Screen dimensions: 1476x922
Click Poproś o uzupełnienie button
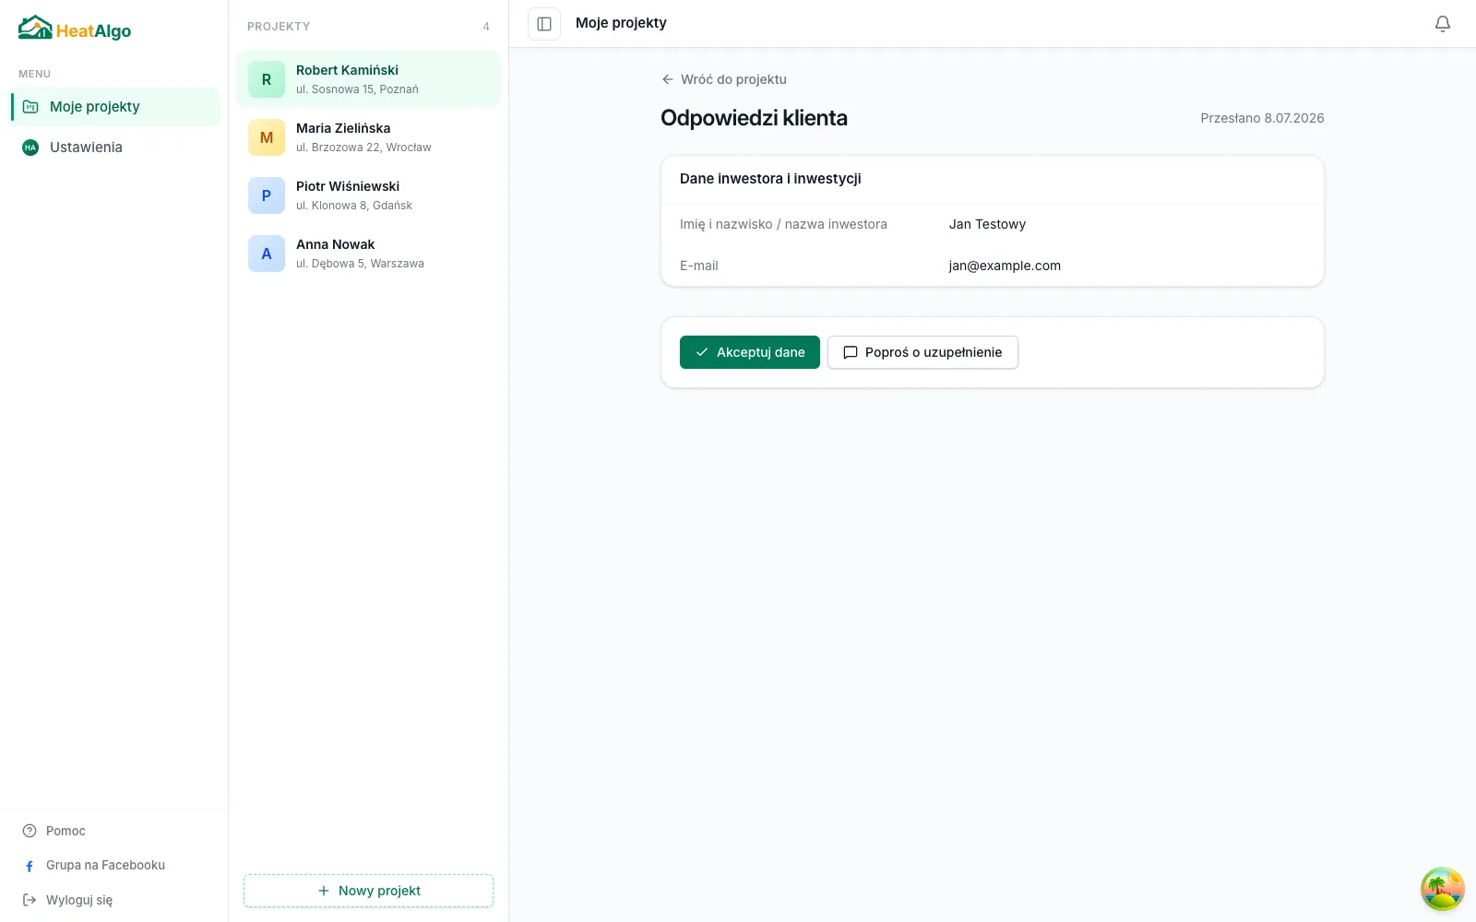922,352
